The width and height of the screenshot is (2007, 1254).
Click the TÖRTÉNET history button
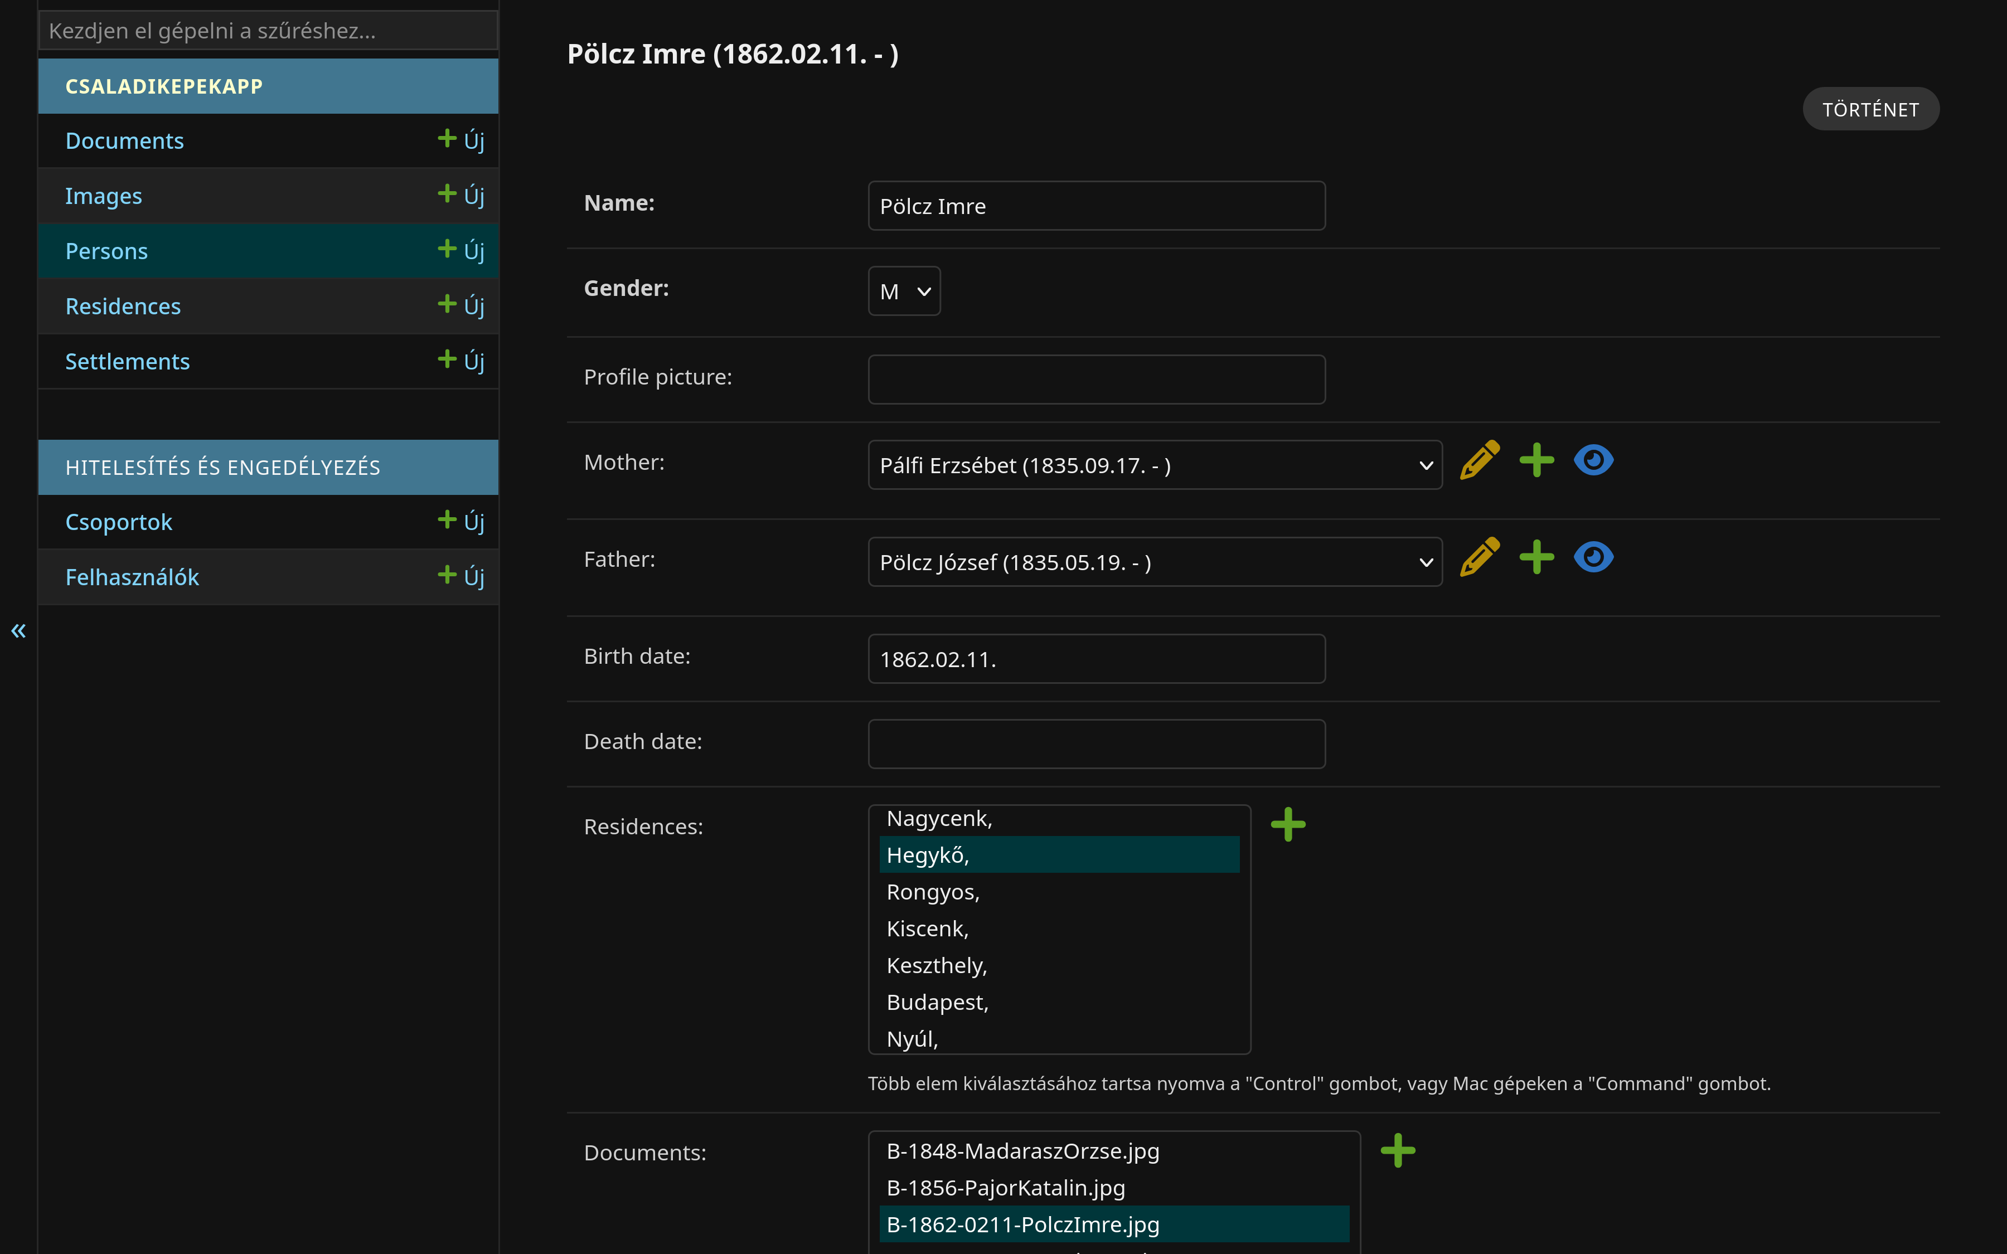1871,109
